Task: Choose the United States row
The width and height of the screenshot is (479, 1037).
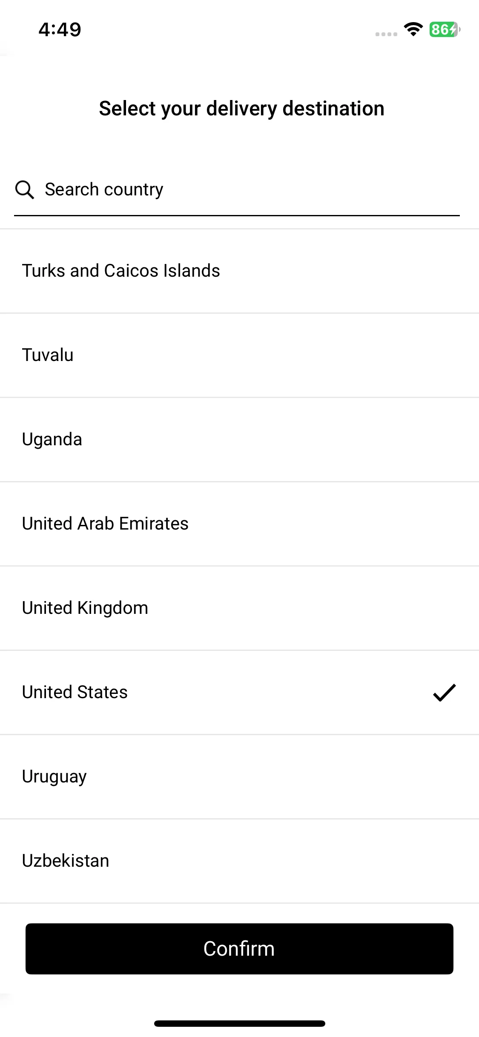Action: tap(239, 692)
